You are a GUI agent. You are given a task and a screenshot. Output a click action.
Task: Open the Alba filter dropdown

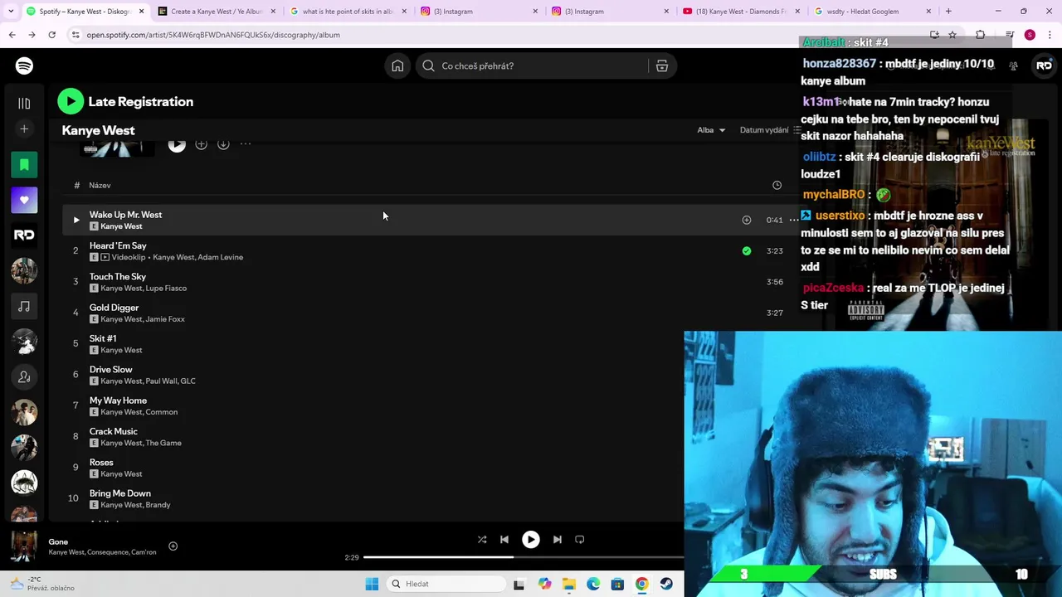click(x=711, y=130)
